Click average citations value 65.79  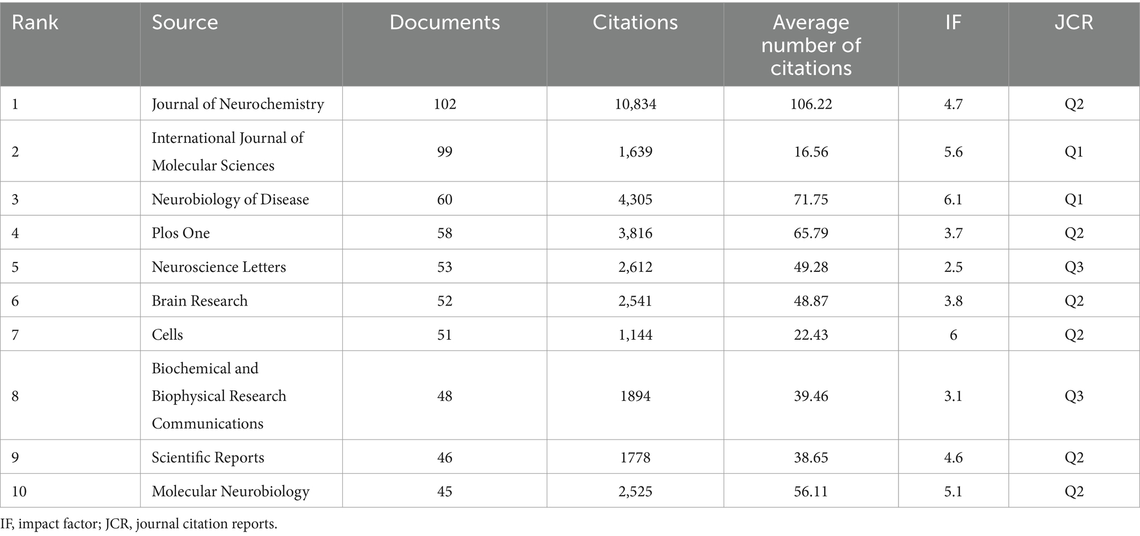tap(811, 233)
